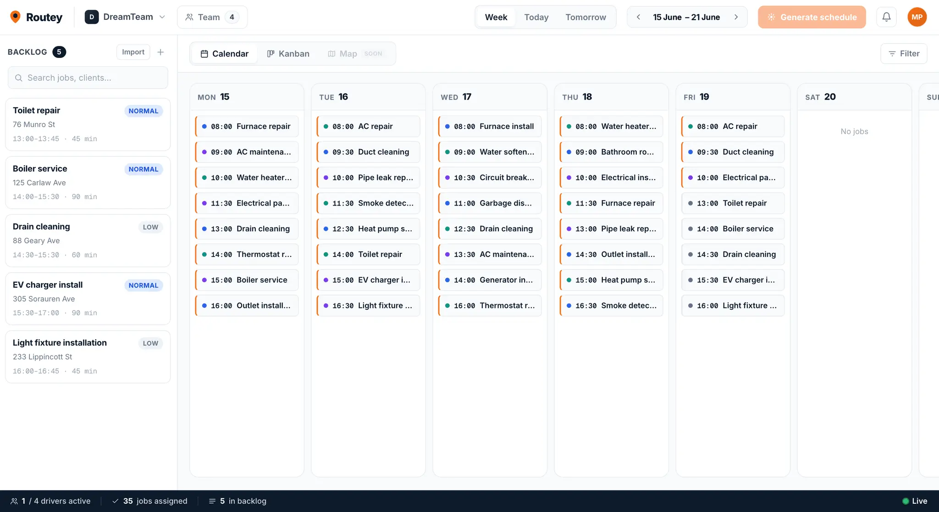This screenshot has width=939, height=512.
Task: Open Monday 09:00 AC maintenance job
Action: pos(247,152)
